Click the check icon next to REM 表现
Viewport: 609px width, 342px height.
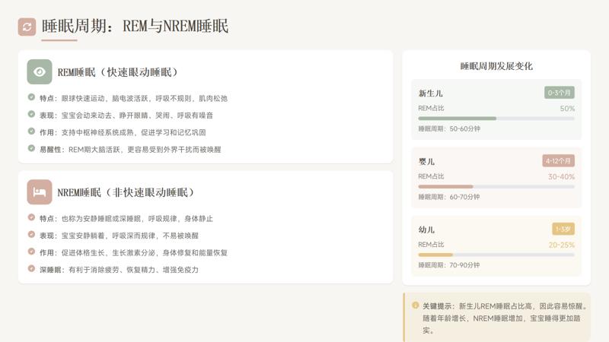tap(31, 115)
